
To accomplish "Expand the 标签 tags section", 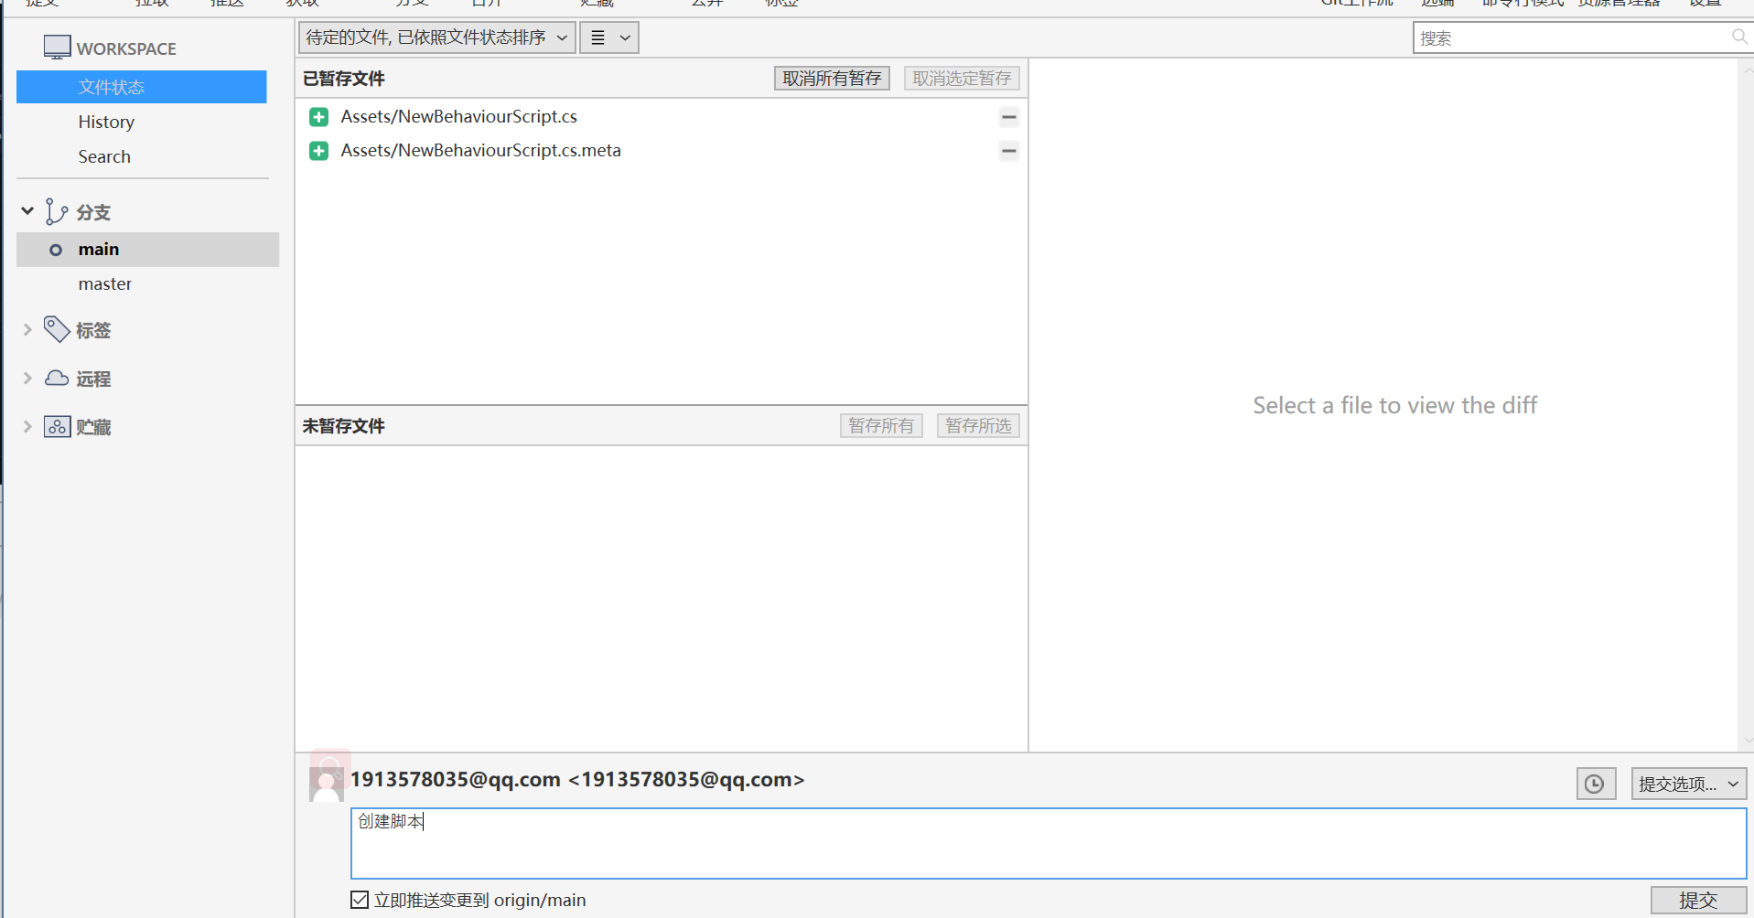I will (27, 330).
